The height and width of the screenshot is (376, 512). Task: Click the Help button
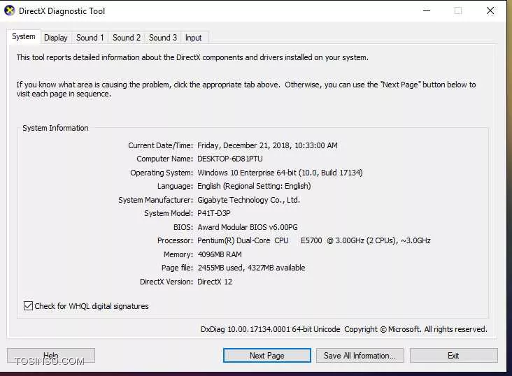(x=51, y=356)
